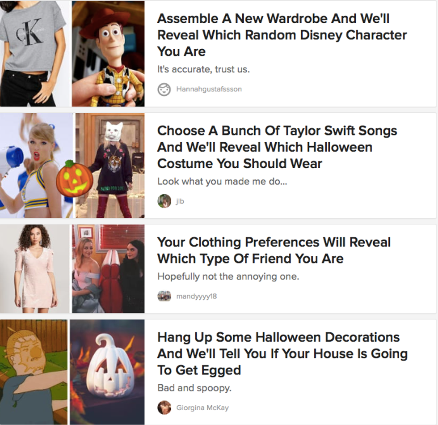This screenshot has height=425, width=438.
Task: Visit author Giorgina McKay's profile name
Action: tap(202, 408)
